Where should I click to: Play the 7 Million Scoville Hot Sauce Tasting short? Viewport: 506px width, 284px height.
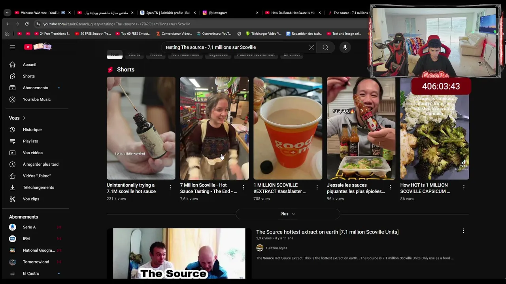214,128
